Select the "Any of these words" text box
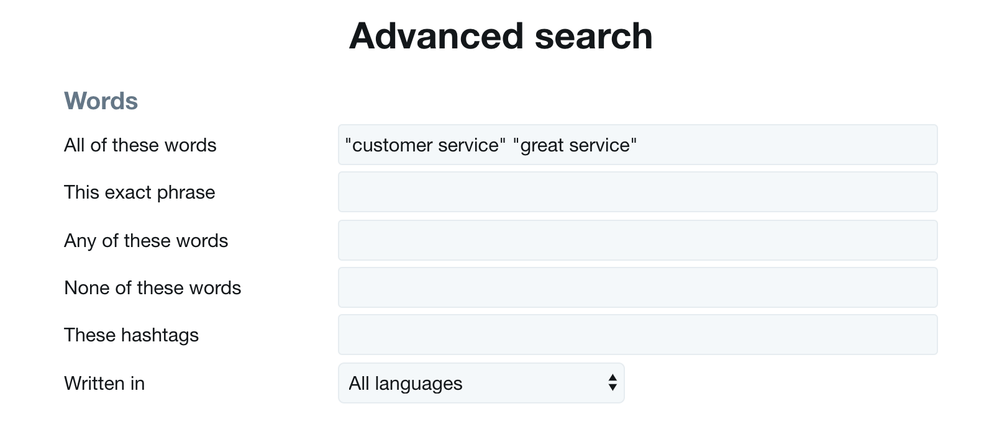The height and width of the screenshot is (432, 984). 637,240
